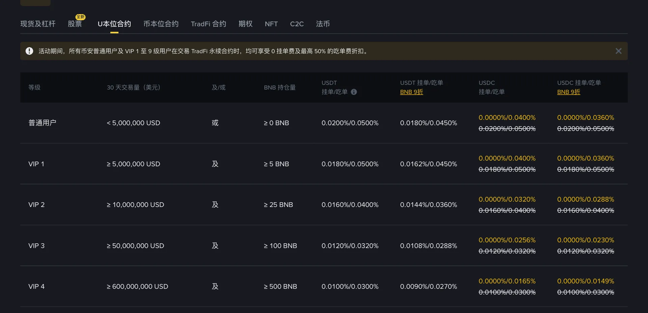Click the warning icon in the notice banner
Viewport: 648px width, 313px height.
tap(29, 51)
